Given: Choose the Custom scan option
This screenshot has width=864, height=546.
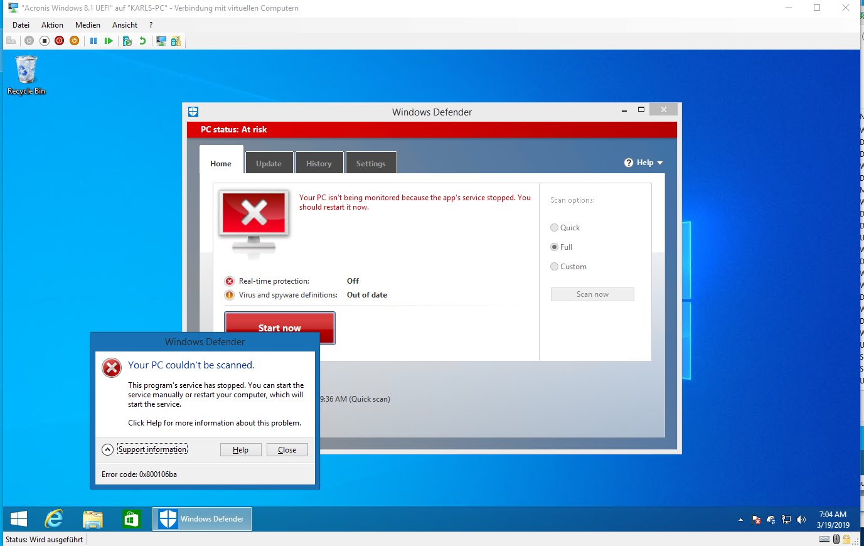Looking at the screenshot, I should point(554,267).
